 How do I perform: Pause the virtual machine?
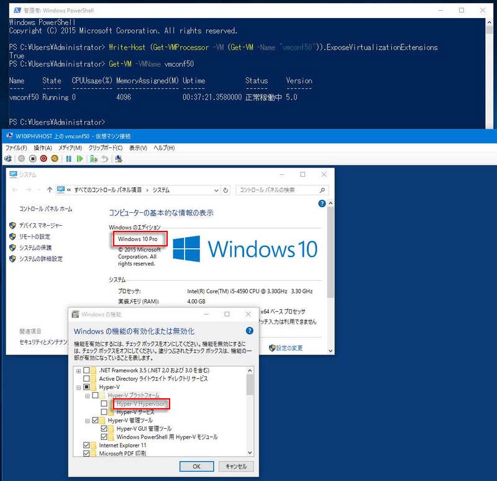point(68,159)
